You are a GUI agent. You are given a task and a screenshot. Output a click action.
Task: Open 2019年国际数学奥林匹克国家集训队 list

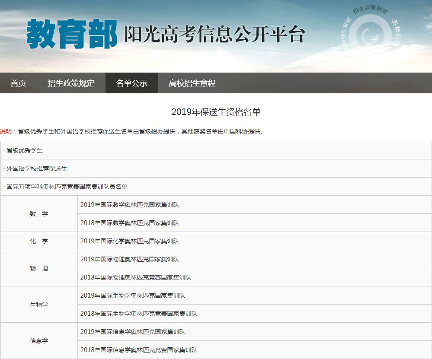130,205
